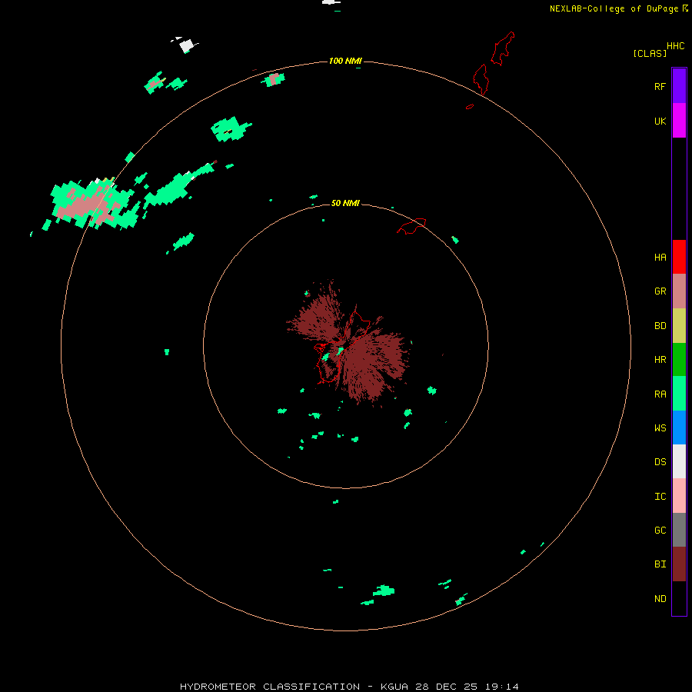Click the GC legend label
The image size is (692, 692).
pos(660,531)
